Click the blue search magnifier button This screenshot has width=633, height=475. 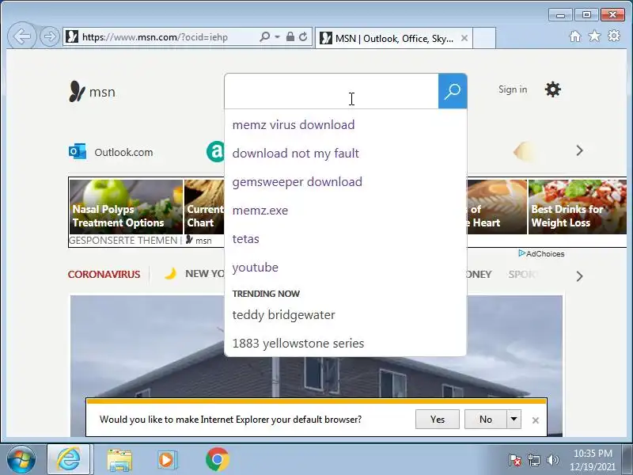click(x=453, y=91)
